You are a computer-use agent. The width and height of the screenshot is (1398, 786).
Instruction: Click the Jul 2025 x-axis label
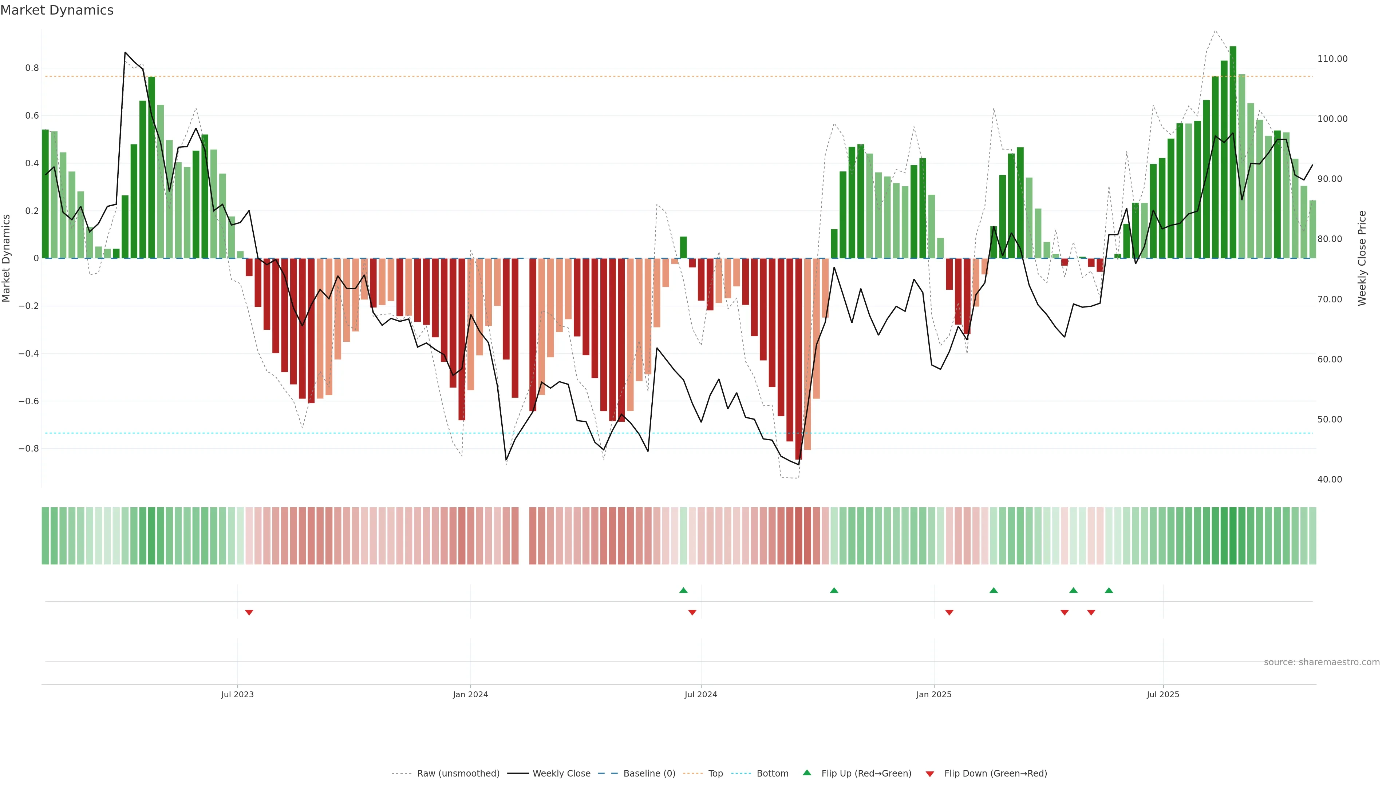point(1162,694)
